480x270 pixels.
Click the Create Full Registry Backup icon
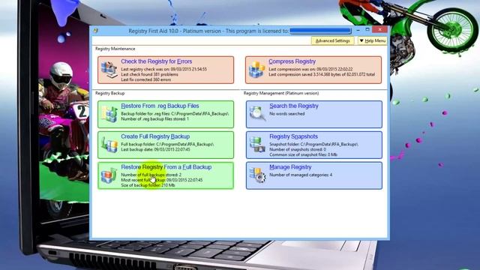point(109,145)
